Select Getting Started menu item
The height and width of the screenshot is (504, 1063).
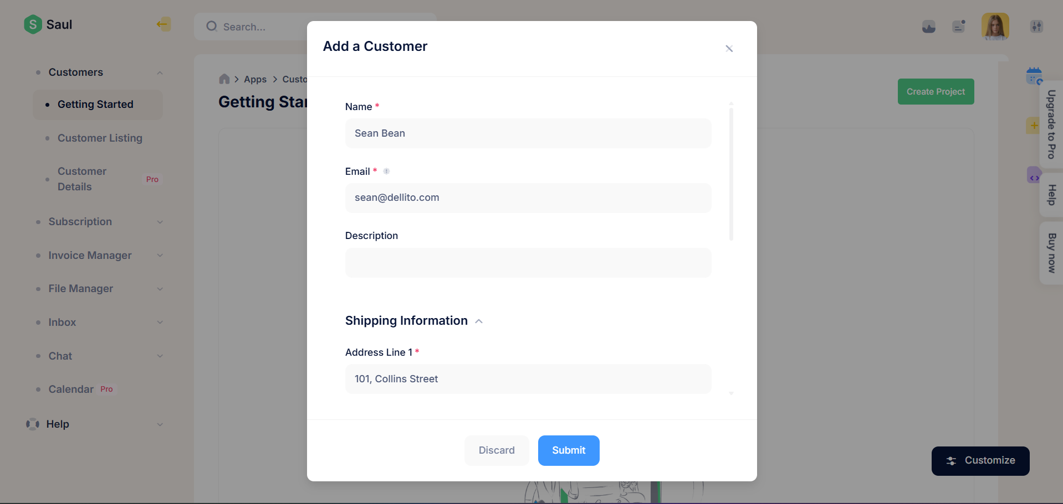coord(95,105)
